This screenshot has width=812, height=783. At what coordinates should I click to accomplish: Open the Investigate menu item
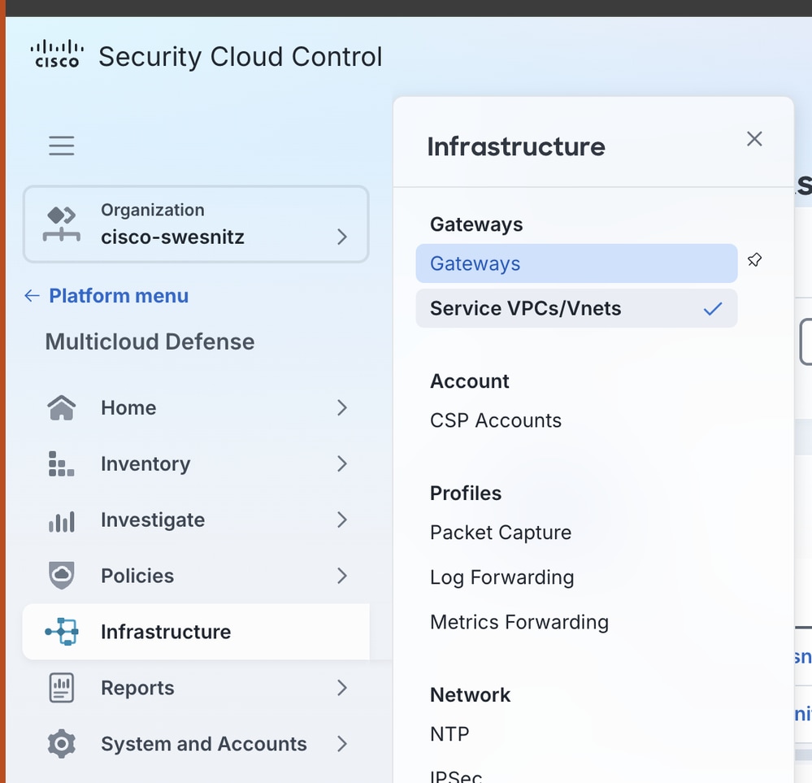[x=196, y=520]
